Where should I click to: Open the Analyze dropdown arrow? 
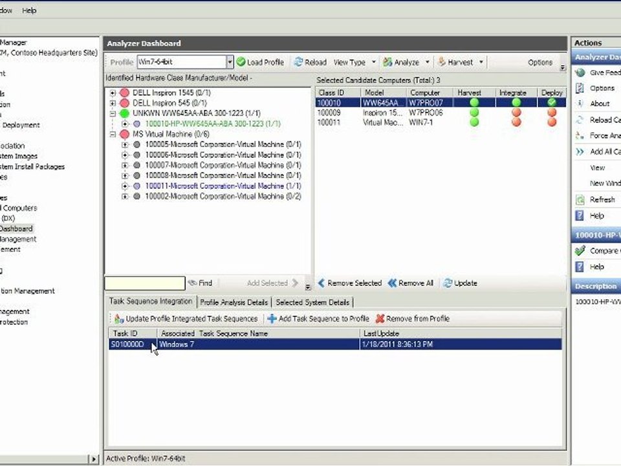tap(428, 62)
